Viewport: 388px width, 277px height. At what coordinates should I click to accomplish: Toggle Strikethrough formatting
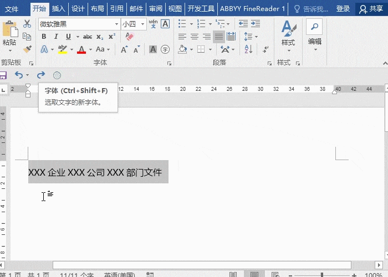88,37
